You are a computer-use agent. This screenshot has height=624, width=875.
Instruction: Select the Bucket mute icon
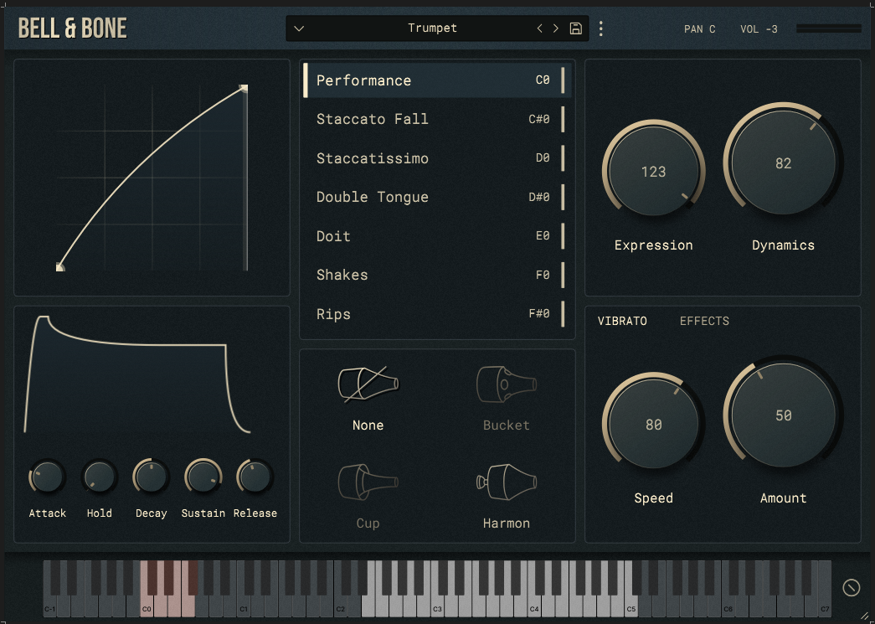[506, 384]
